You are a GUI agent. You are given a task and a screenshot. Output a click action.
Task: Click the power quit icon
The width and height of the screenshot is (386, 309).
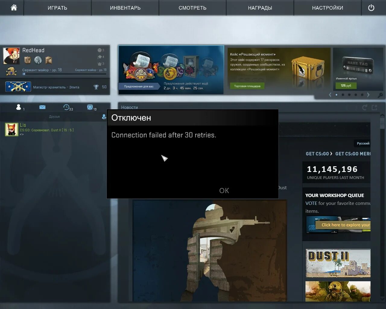pyautogui.click(x=371, y=8)
